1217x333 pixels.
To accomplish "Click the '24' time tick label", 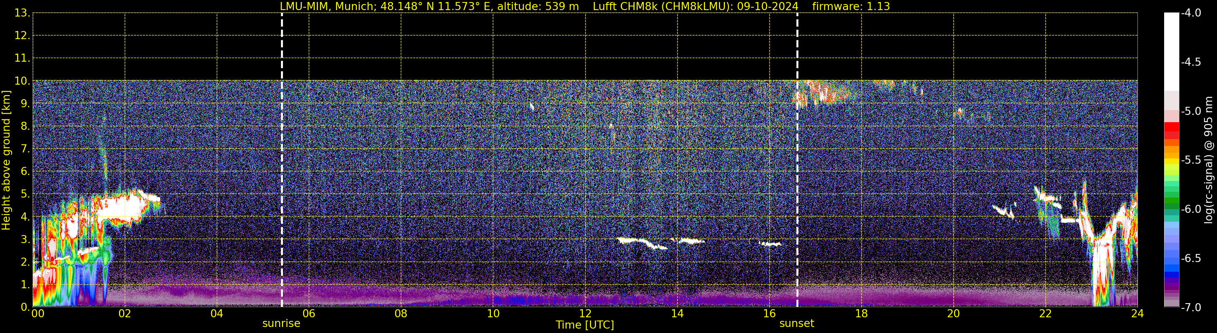I will tap(1137, 314).
